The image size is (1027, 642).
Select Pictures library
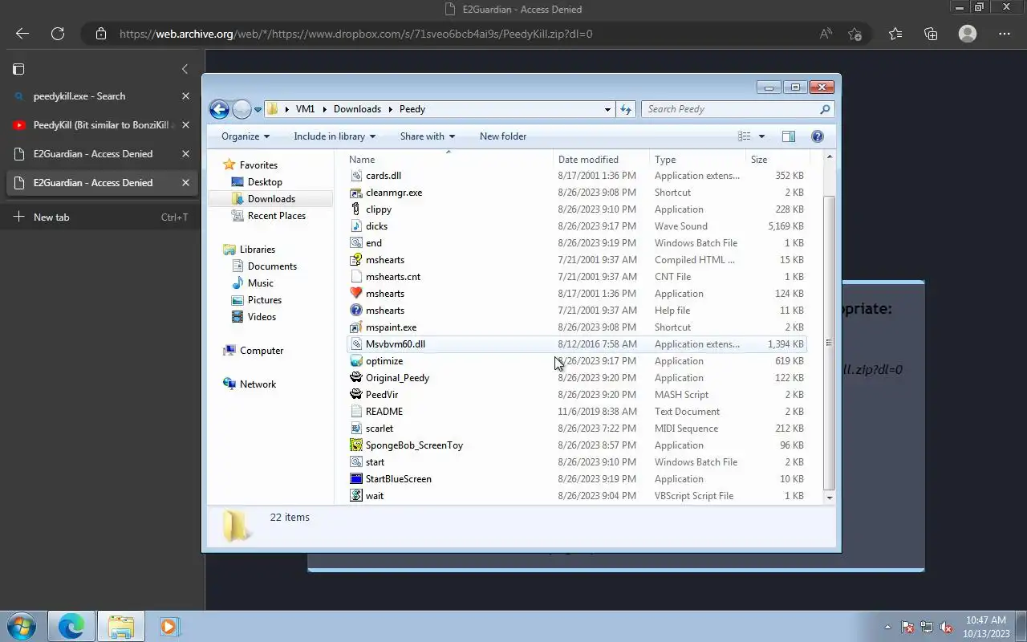(x=265, y=300)
